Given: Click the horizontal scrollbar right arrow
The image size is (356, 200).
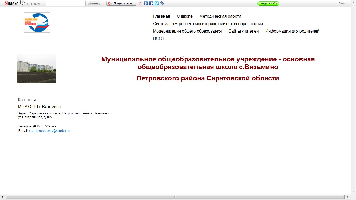Looking at the screenshot, I should [348, 197].
